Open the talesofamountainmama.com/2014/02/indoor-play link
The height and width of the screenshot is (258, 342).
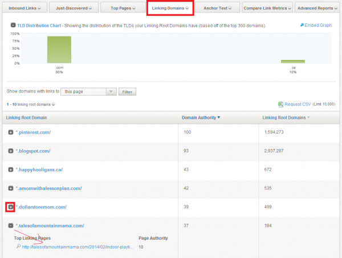click(x=78, y=247)
